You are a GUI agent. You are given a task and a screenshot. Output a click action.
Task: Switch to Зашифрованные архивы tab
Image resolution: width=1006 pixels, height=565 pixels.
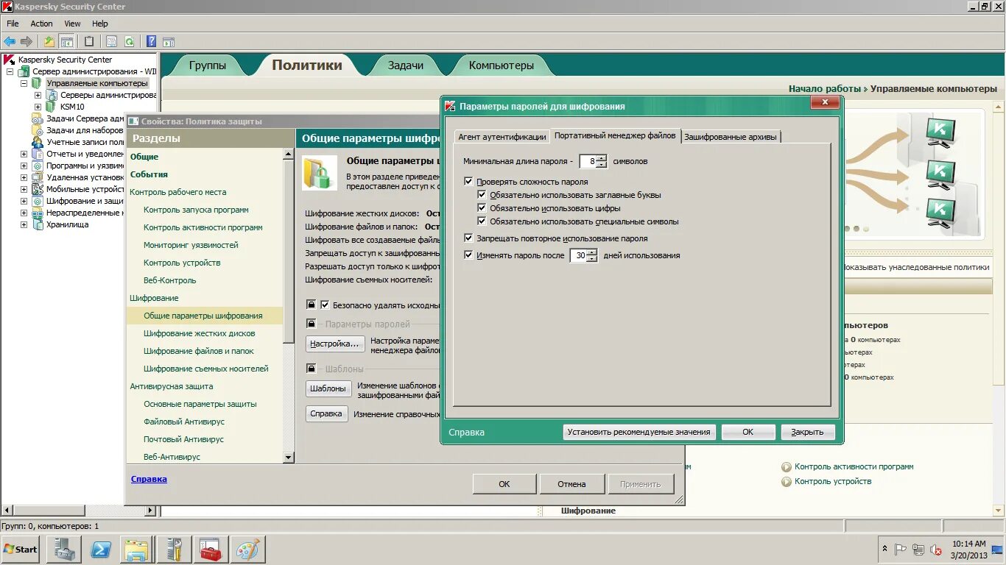point(731,137)
